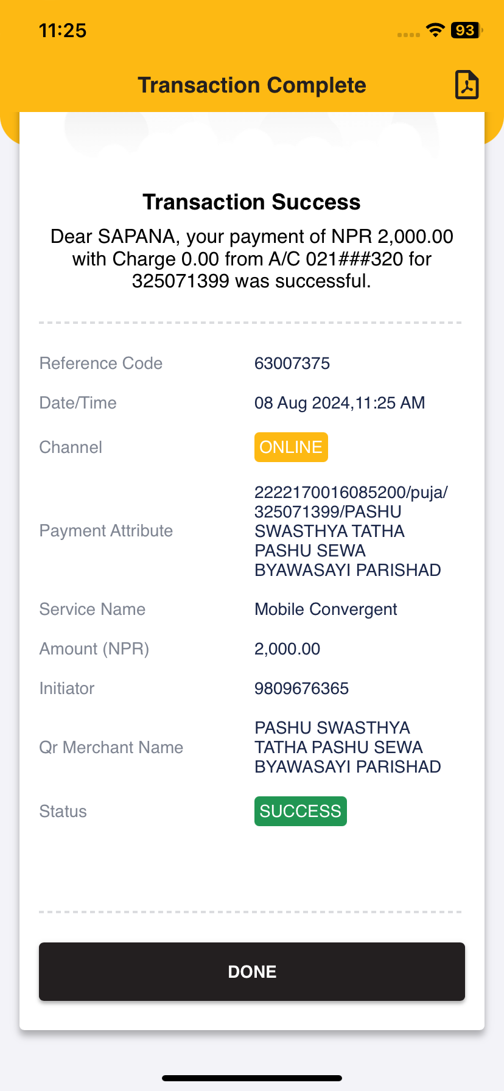Tap the initiator number 9809676365
The image size is (504, 1091).
point(301,689)
